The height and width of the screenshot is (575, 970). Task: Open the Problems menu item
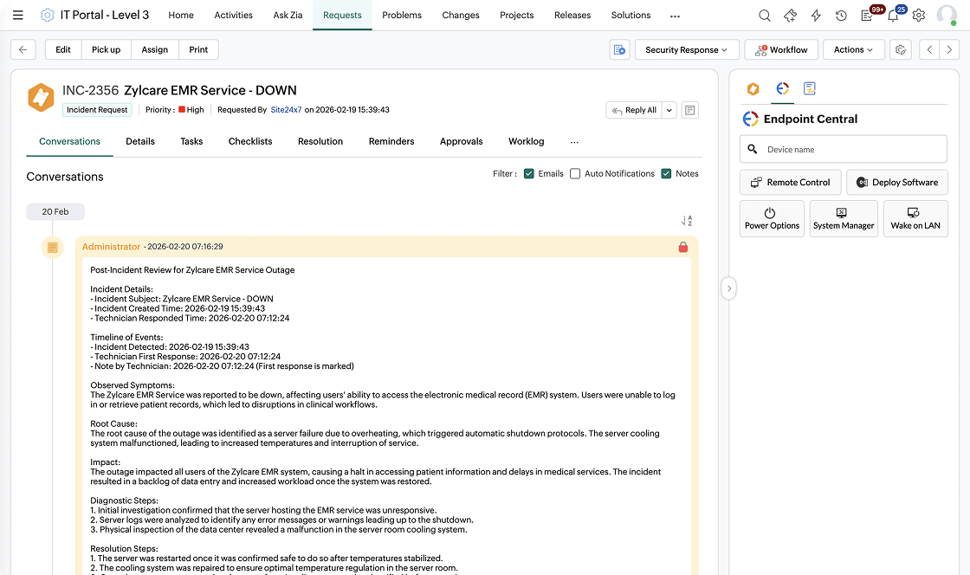[402, 15]
